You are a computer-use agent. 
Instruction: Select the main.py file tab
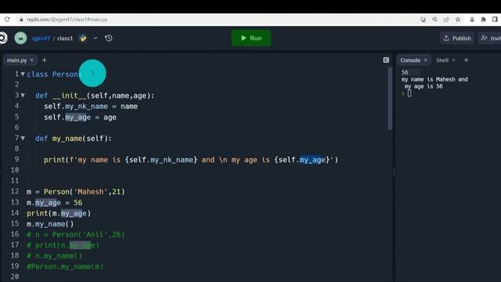[17, 60]
